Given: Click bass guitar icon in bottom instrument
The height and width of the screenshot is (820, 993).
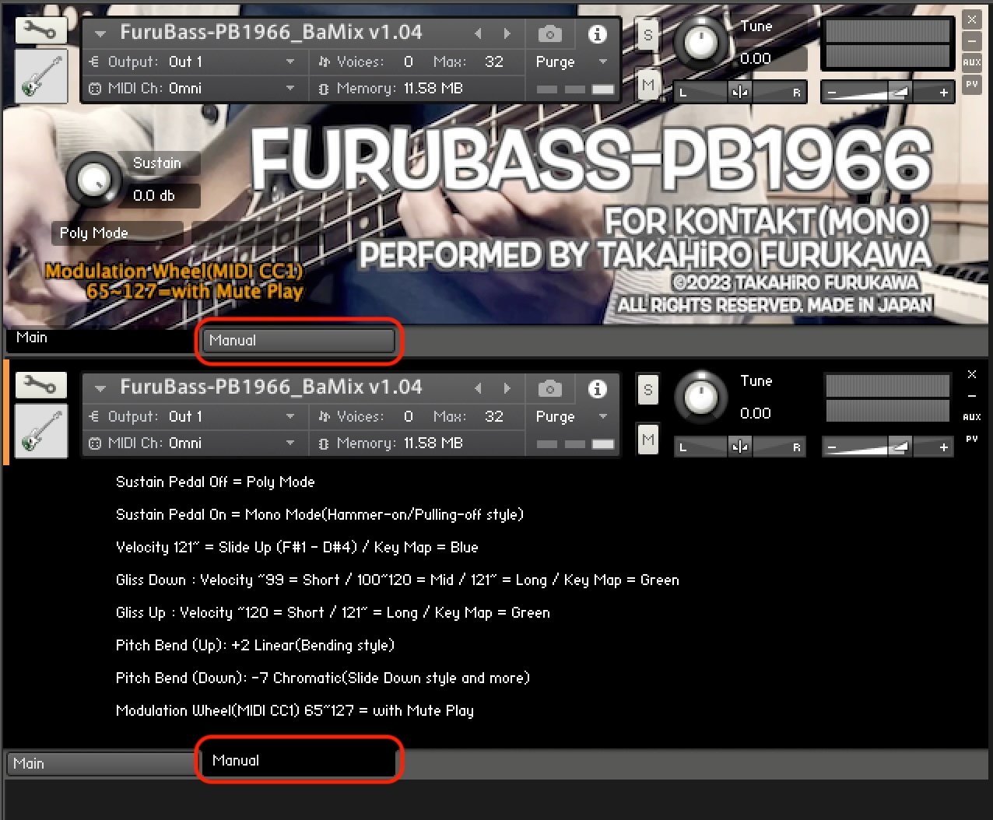Looking at the screenshot, I should (40, 430).
